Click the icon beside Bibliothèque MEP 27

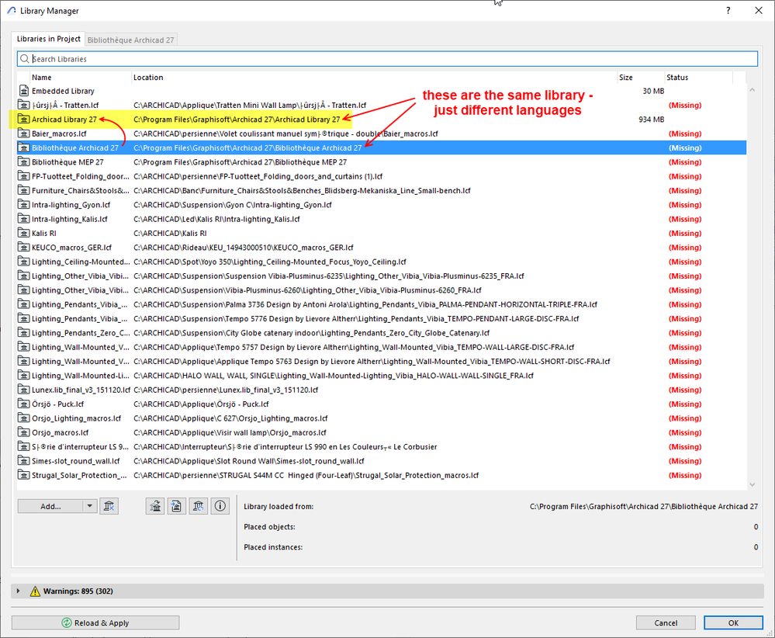click(x=24, y=162)
